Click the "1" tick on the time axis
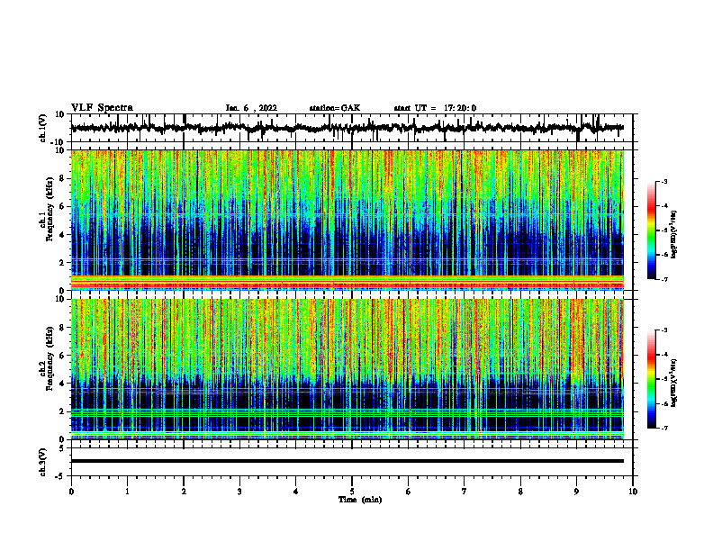 127,492
